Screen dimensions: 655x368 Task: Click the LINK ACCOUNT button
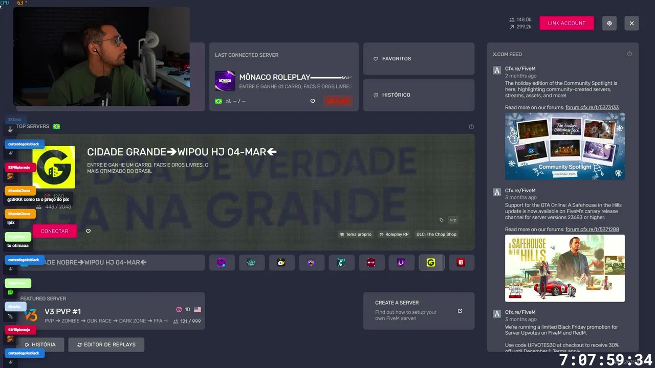[x=566, y=23]
